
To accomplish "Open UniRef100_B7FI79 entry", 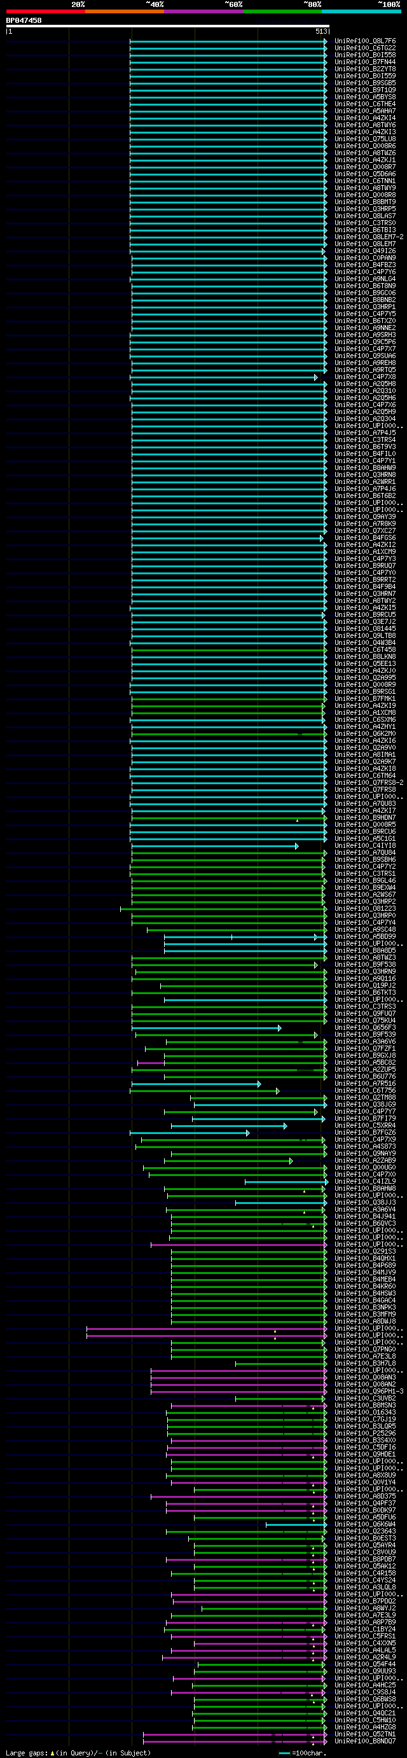I will (x=364, y=1119).
